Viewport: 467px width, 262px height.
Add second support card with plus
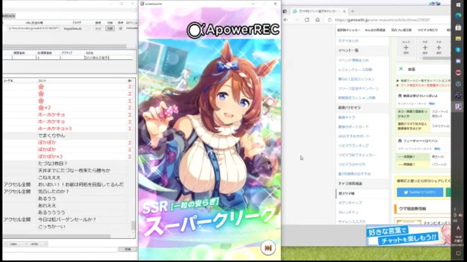point(439,48)
